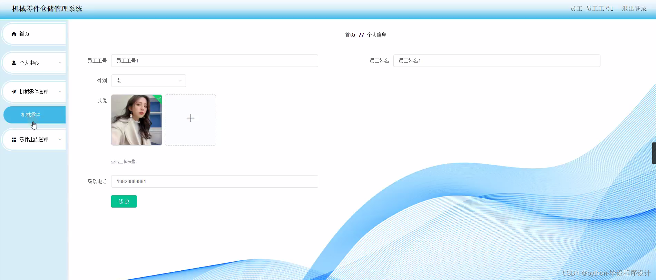Click the 联系电话 input field
This screenshot has height=280, width=656.
tap(215, 181)
